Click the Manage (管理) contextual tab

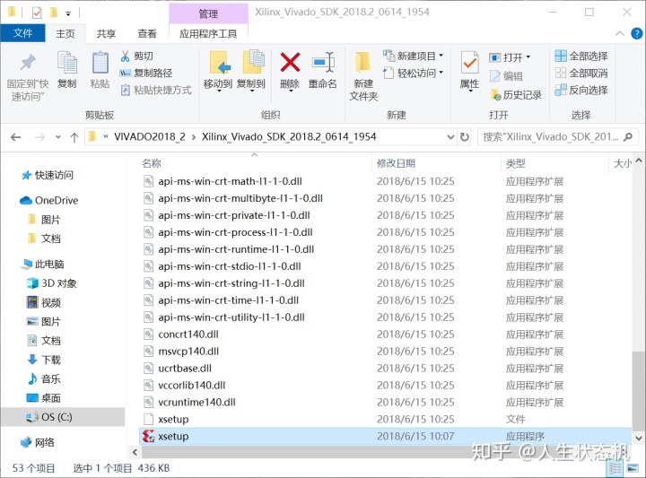coord(208,13)
